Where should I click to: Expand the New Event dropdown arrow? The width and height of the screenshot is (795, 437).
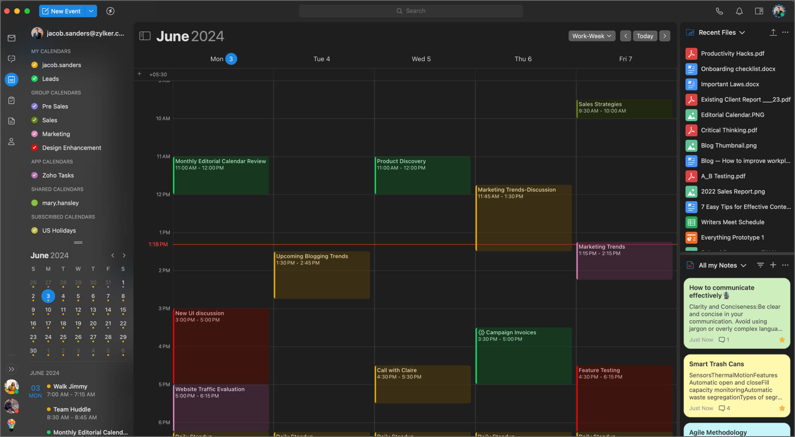point(91,11)
